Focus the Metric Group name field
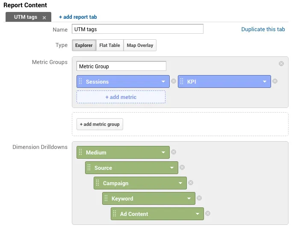Viewport: 292px width, 227px height. [121, 66]
